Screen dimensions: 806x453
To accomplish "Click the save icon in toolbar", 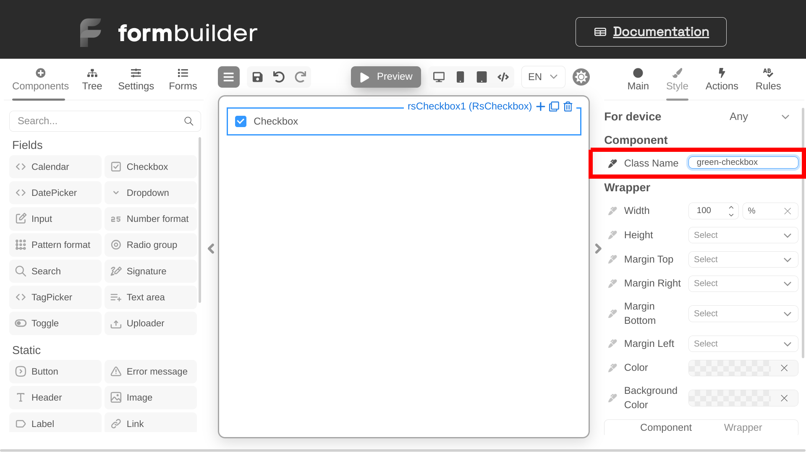I will pyautogui.click(x=257, y=77).
